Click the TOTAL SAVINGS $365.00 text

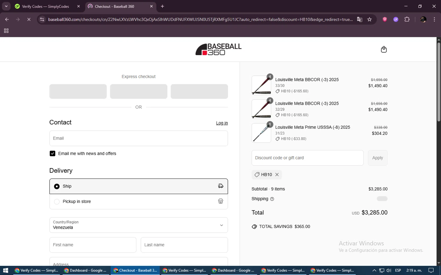point(284,227)
